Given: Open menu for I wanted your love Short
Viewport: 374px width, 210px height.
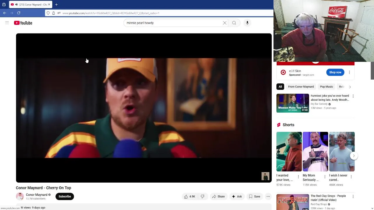Looking at the screenshot, I should pos(298,177).
